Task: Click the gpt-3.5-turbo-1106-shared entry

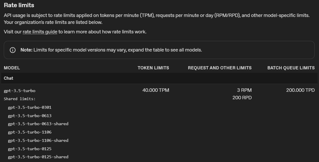Action: tap(38, 140)
